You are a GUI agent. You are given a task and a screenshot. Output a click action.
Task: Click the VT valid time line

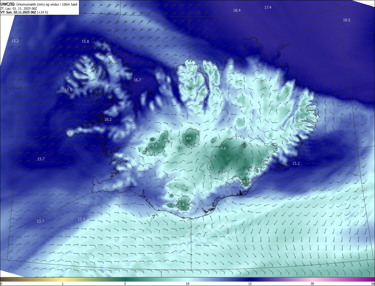(x=24, y=12)
